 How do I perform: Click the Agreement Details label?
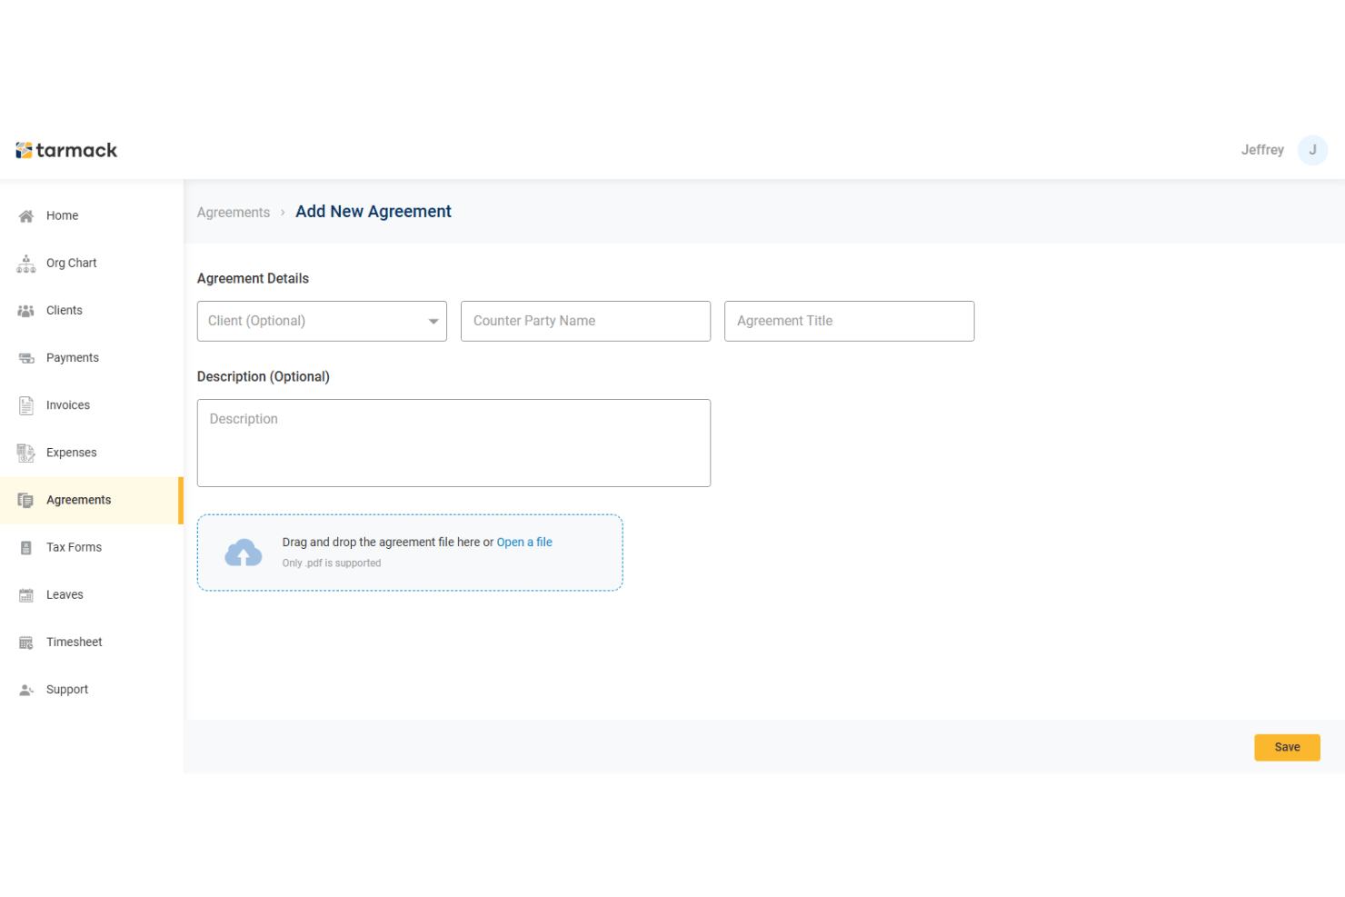[253, 278]
